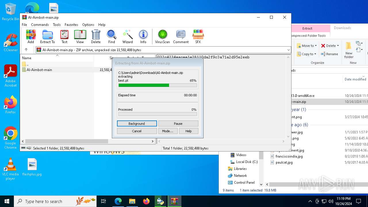Open the Delete dropdown in Explorer ribbon

[330, 46]
